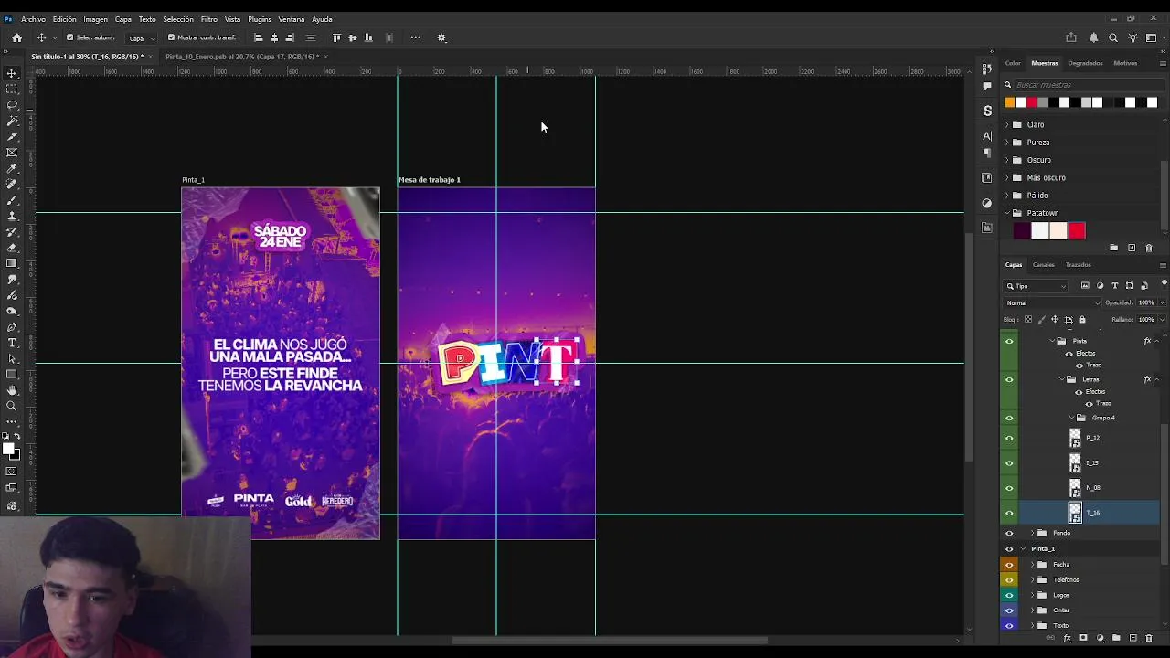Toggle Mostrar contr. transf. checkbox
Image resolution: width=1170 pixels, height=658 pixels.
pyautogui.click(x=171, y=37)
